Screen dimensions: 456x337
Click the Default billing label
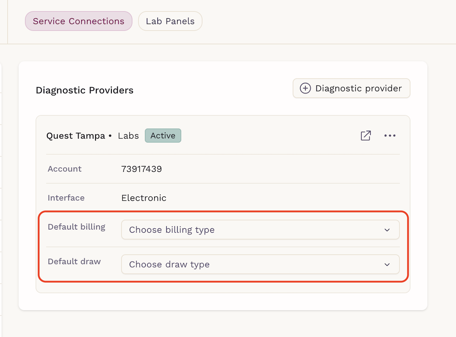click(x=77, y=227)
